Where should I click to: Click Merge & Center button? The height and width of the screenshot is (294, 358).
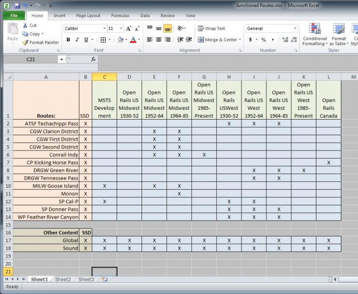[217, 40]
